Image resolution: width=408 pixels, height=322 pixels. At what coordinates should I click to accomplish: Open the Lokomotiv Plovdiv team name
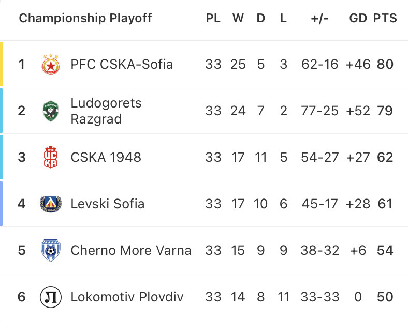[127, 297]
